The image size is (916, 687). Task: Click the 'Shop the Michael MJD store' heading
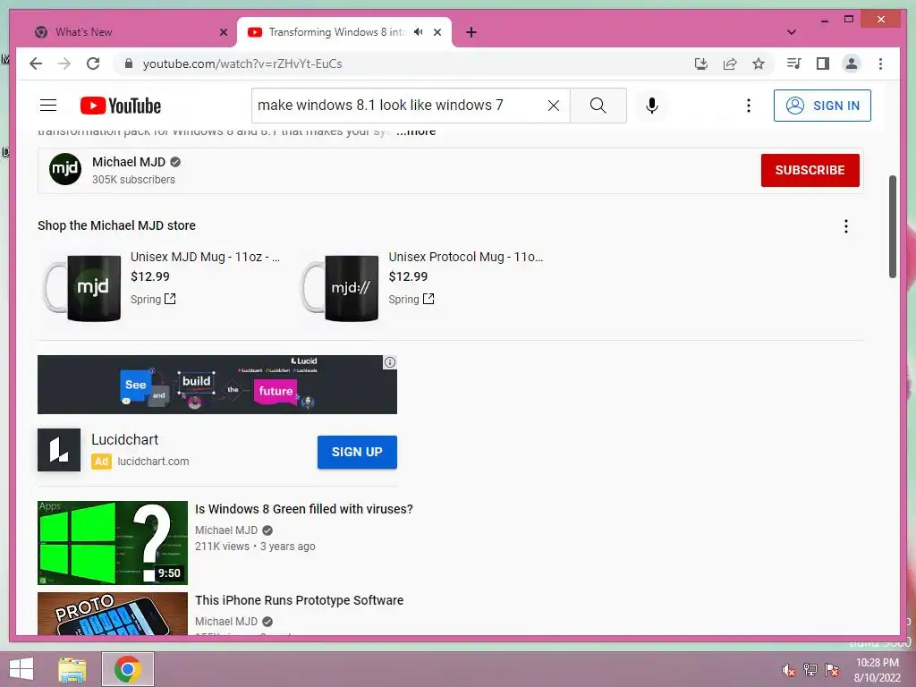[117, 225]
